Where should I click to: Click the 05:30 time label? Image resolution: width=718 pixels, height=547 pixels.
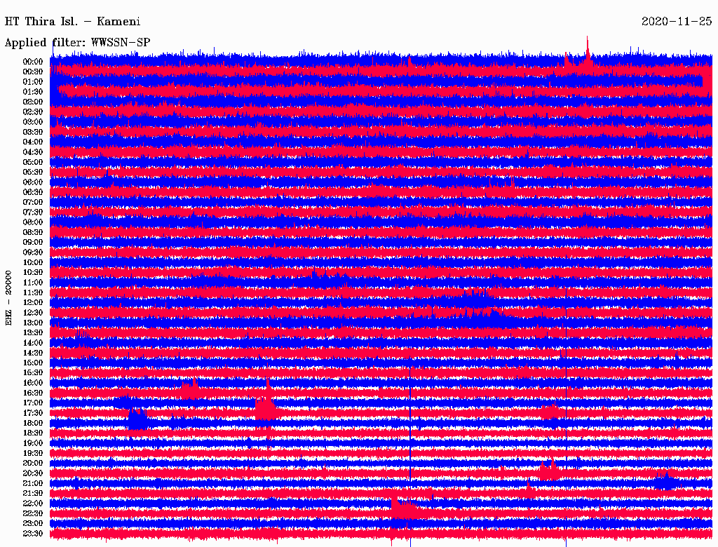click(x=33, y=172)
